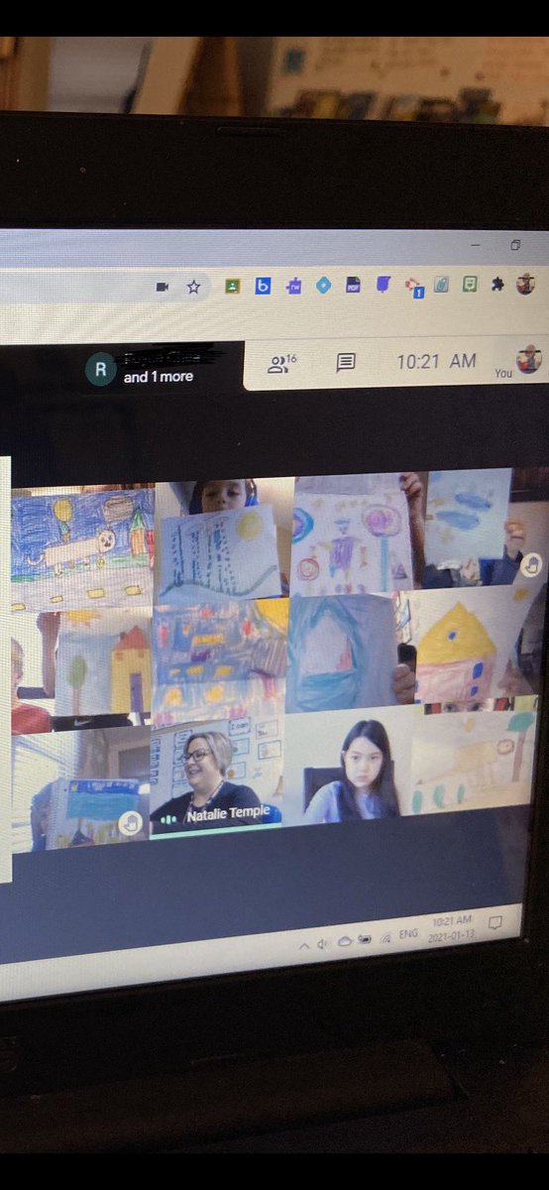Viewport: 549px width, 1190px height.
Task: Open the Extensions puzzle-piece menu
Action: (497, 284)
